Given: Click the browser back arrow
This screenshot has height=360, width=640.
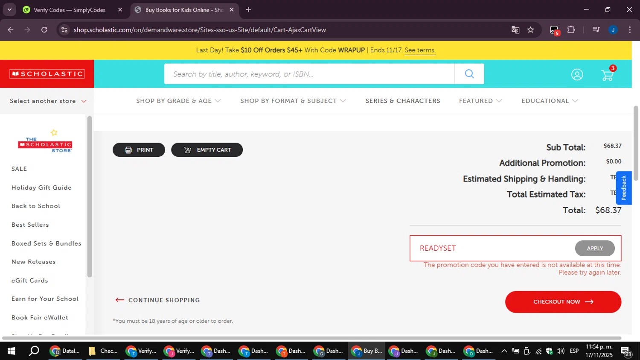Looking at the screenshot, I should pos(11,29).
